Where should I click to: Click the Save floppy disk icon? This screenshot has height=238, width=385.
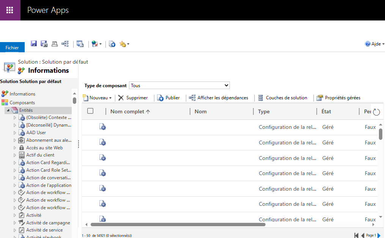[34, 44]
